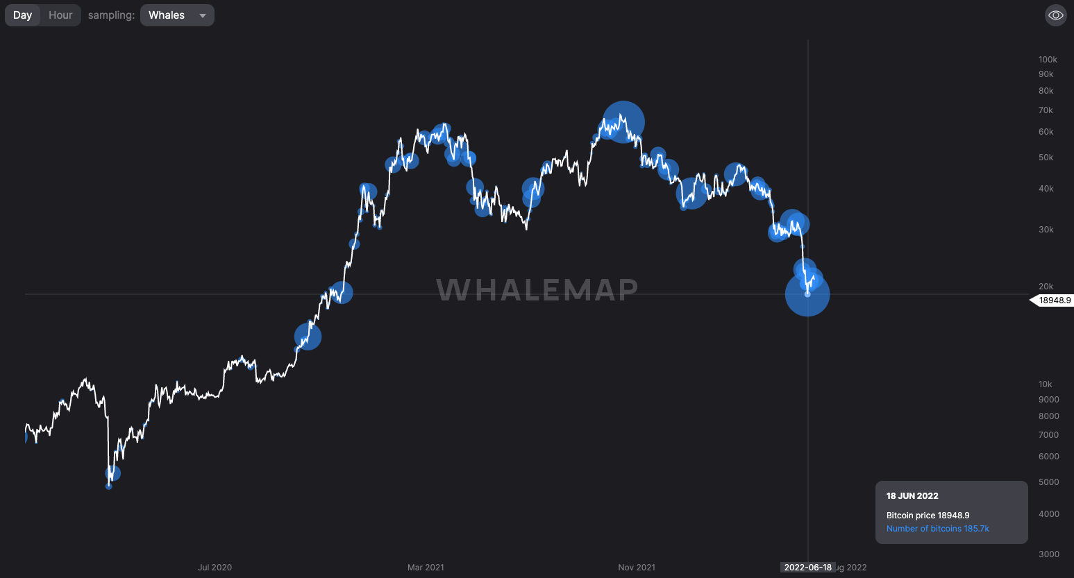Viewport: 1074px width, 578px height.
Task: Switch to the Day view
Action: click(23, 15)
